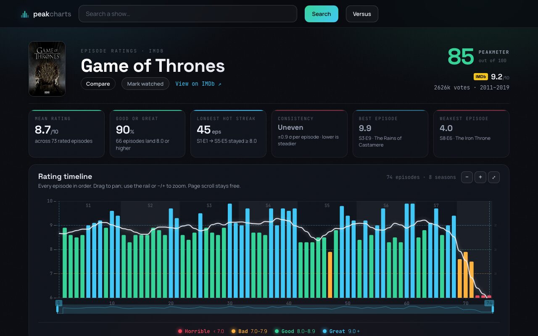The width and height of the screenshot is (538, 336).
Task: Click the Game of Thrones title heading
Action: pyautogui.click(x=153, y=66)
